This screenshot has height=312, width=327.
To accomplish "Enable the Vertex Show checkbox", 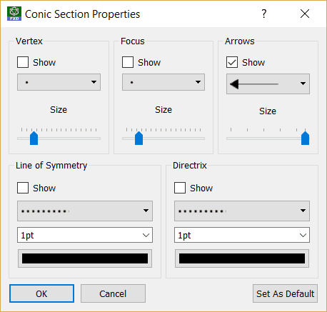I will [x=23, y=62].
